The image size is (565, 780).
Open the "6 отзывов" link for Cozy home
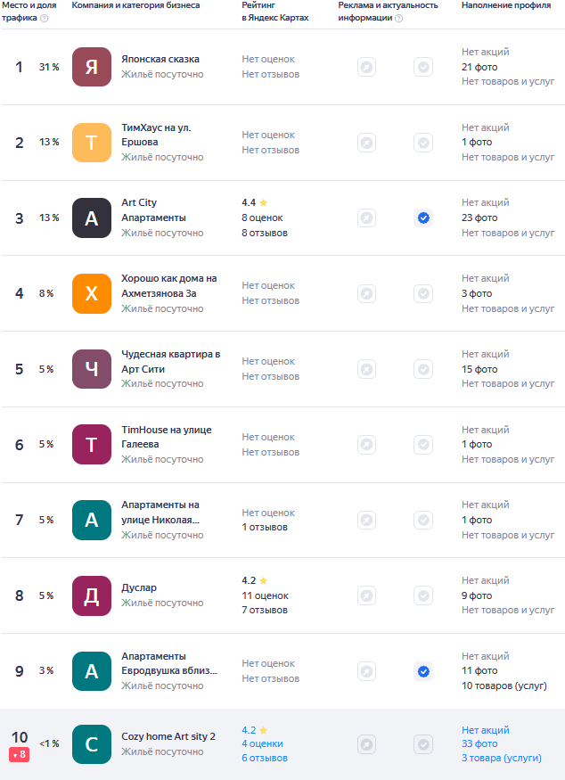click(265, 759)
